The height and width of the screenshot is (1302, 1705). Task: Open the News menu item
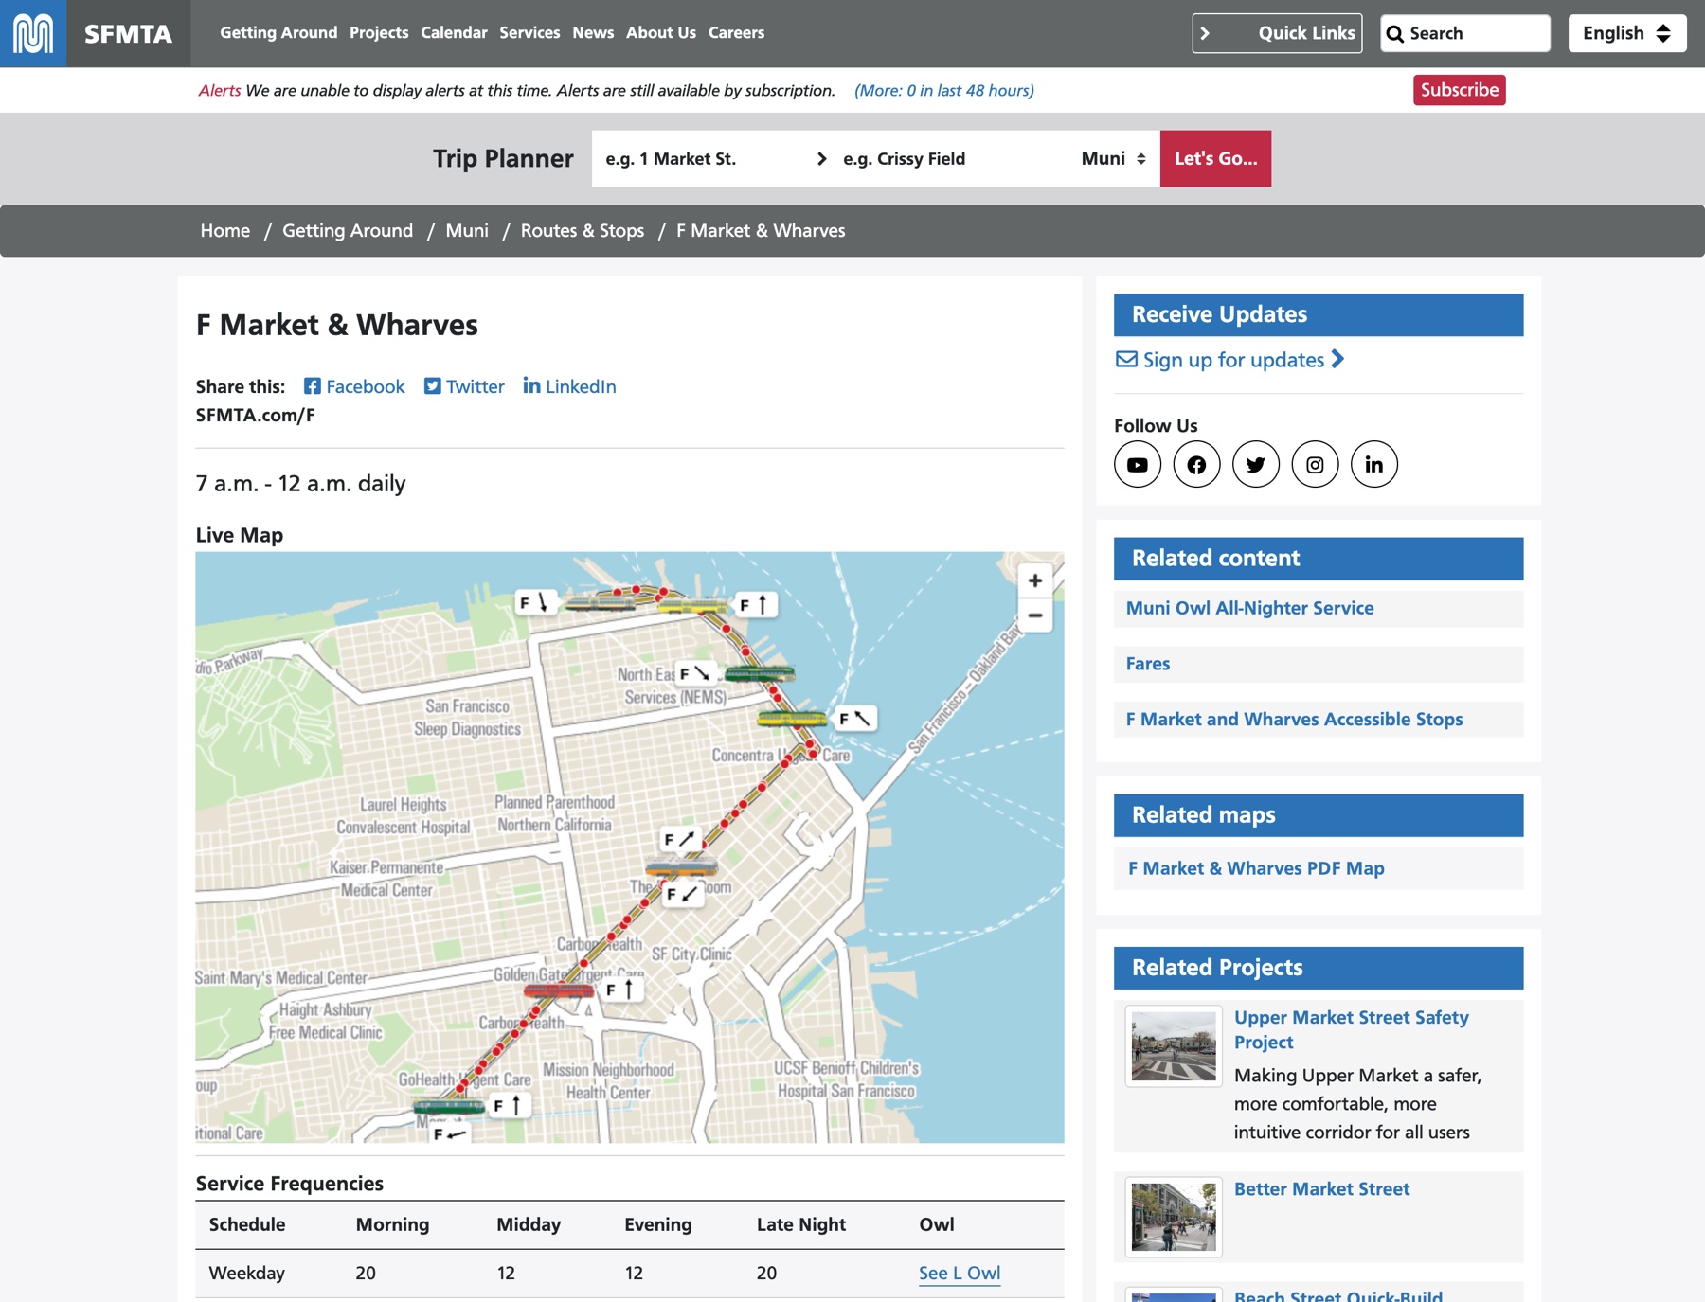point(593,33)
